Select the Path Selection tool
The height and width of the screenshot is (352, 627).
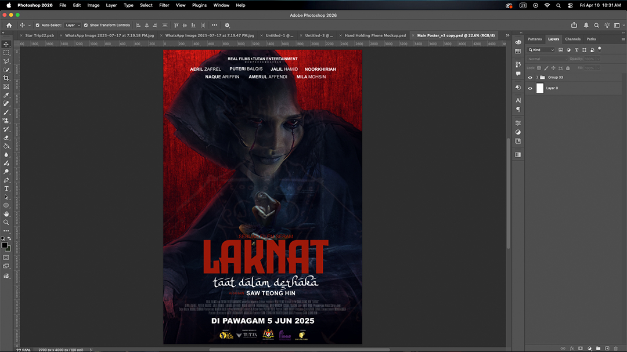coord(6,197)
